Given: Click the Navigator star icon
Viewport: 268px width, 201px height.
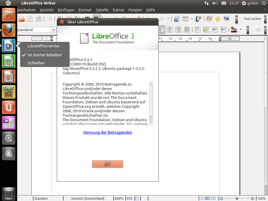Looking at the screenshot, I should pos(218,19).
